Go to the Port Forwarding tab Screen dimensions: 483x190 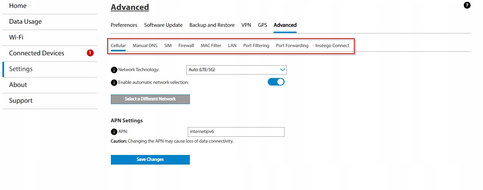click(292, 45)
